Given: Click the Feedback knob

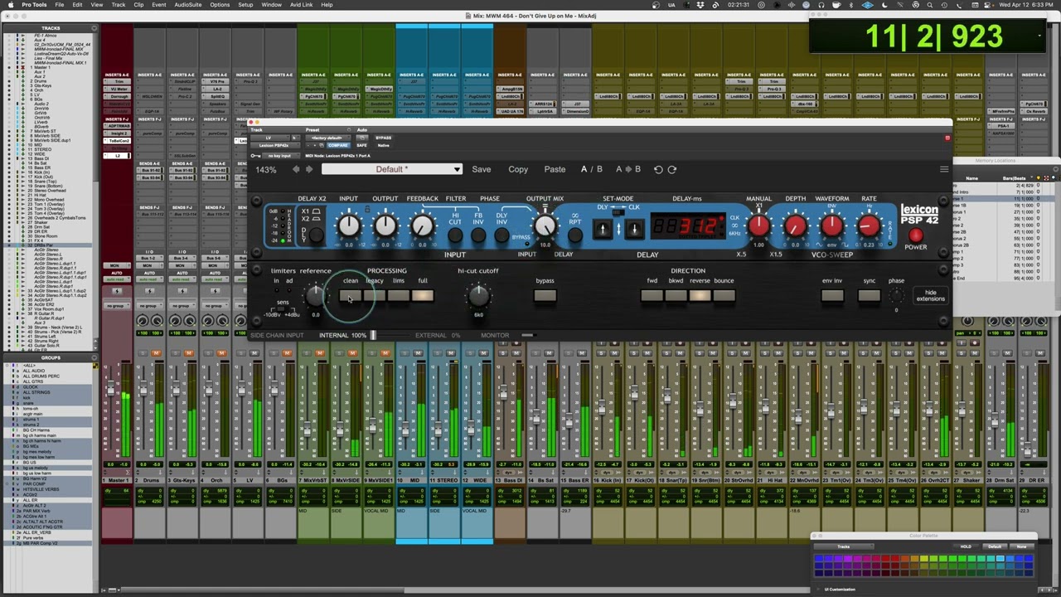Looking at the screenshot, I should click(x=422, y=226).
